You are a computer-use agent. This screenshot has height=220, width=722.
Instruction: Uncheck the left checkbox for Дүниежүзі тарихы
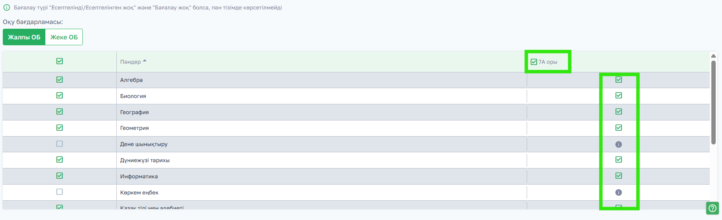tap(60, 159)
